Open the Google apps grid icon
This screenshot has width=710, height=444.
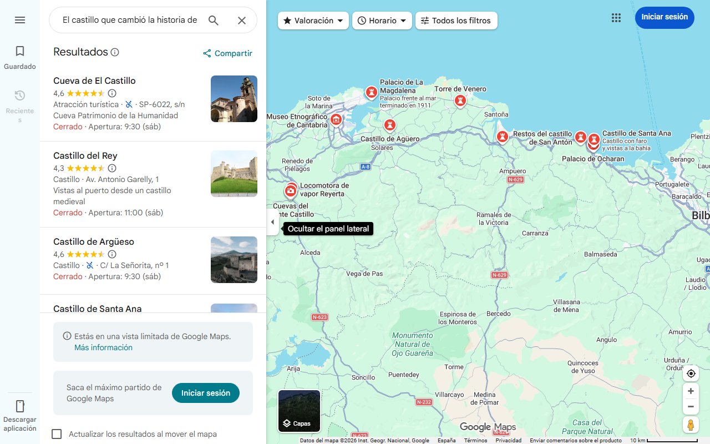(x=616, y=18)
